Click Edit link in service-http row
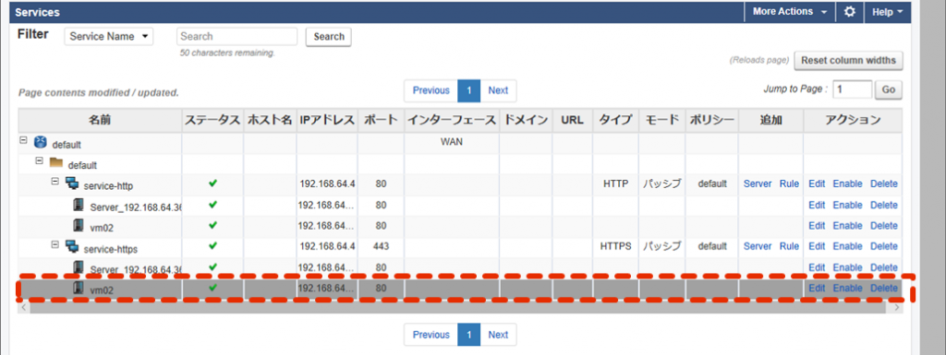The image size is (946, 355). pyautogui.click(x=817, y=184)
